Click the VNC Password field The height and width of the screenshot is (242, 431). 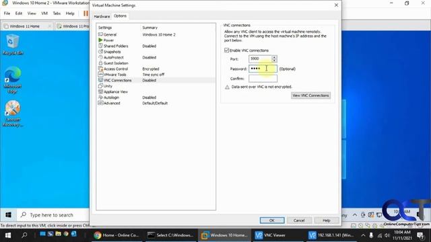263,69
